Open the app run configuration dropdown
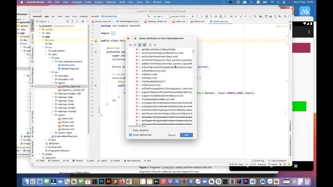 [x=159, y=16]
